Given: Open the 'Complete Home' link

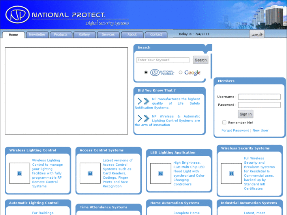Looking at the screenshot, I should 186,213.
